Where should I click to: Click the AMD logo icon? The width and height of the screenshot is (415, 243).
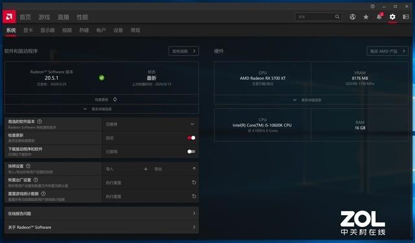click(x=9, y=17)
